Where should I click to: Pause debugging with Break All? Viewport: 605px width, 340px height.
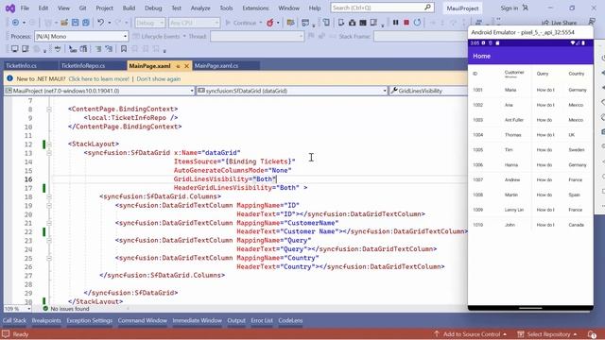click(x=395, y=23)
